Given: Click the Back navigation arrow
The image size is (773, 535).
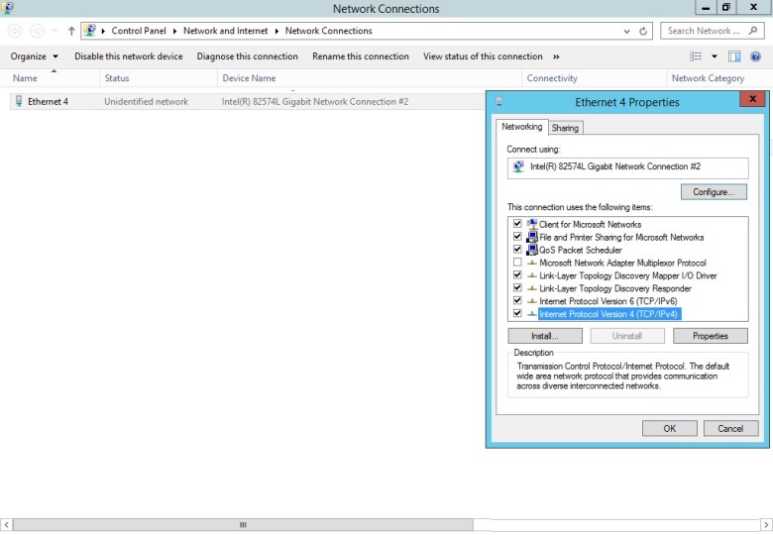Looking at the screenshot, I should click(x=15, y=31).
